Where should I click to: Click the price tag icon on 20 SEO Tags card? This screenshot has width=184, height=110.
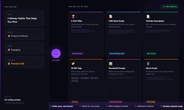(x=73, y=63)
